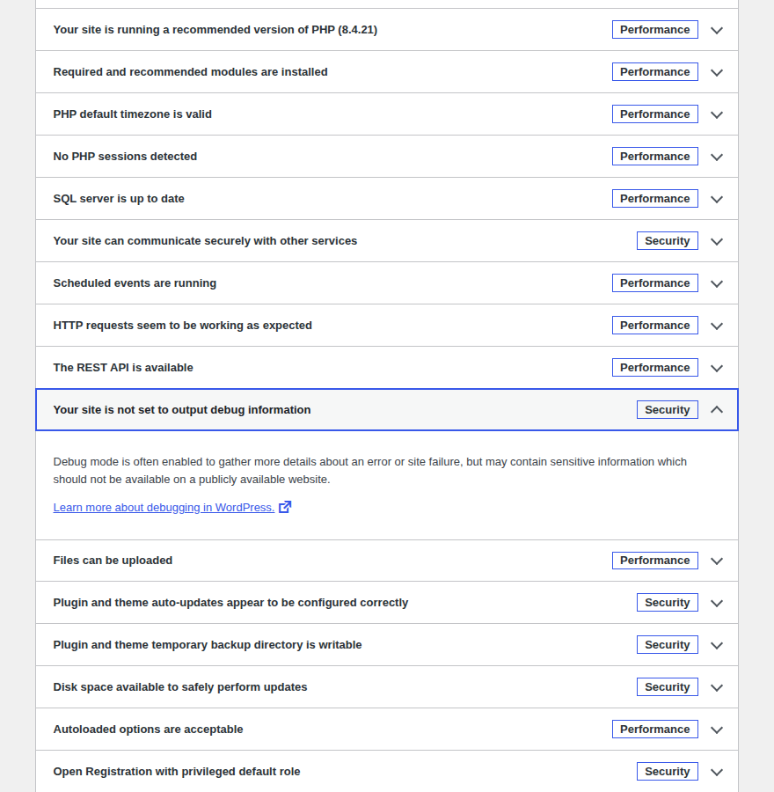Expand the 'No PHP sessions detected' chevron

tap(717, 158)
